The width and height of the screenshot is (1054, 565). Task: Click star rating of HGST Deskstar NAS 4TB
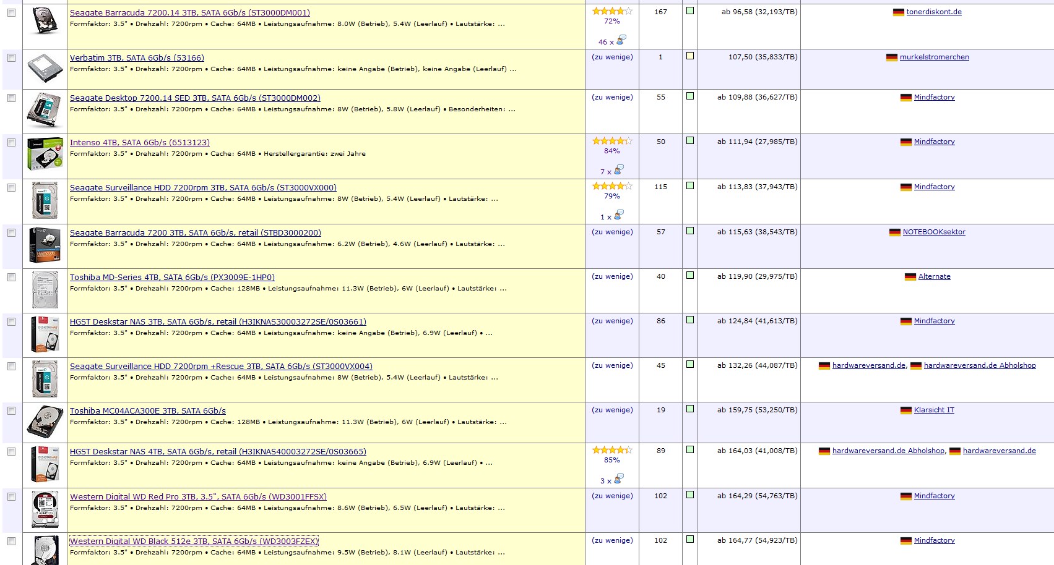pyautogui.click(x=612, y=450)
